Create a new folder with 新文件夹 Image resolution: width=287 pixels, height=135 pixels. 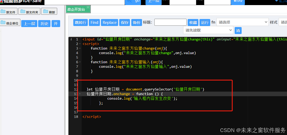[x=29, y=12]
